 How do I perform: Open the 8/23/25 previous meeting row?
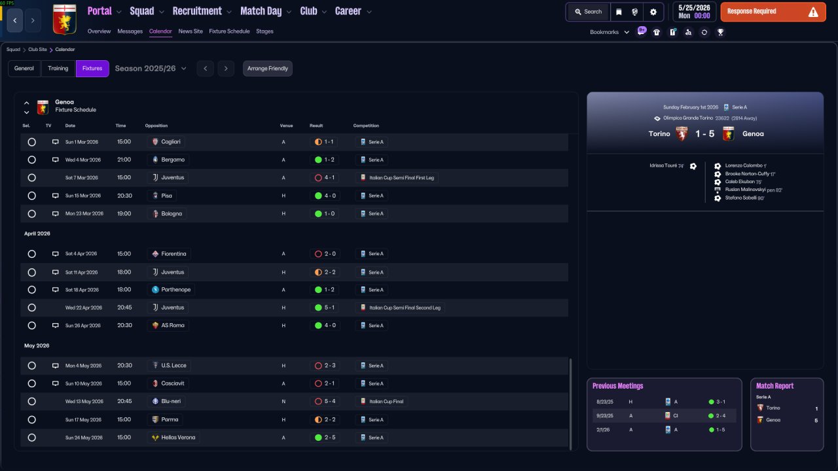point(664,402)
